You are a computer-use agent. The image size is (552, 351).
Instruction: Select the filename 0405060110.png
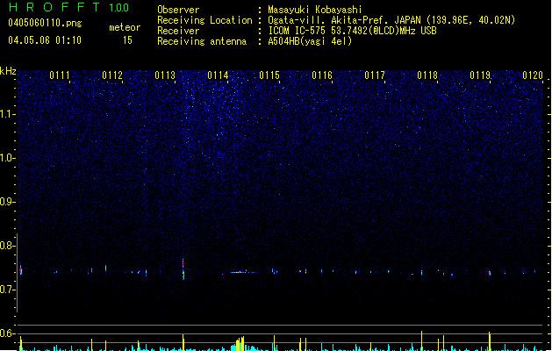pyautogui.click(x=45, y=23)
